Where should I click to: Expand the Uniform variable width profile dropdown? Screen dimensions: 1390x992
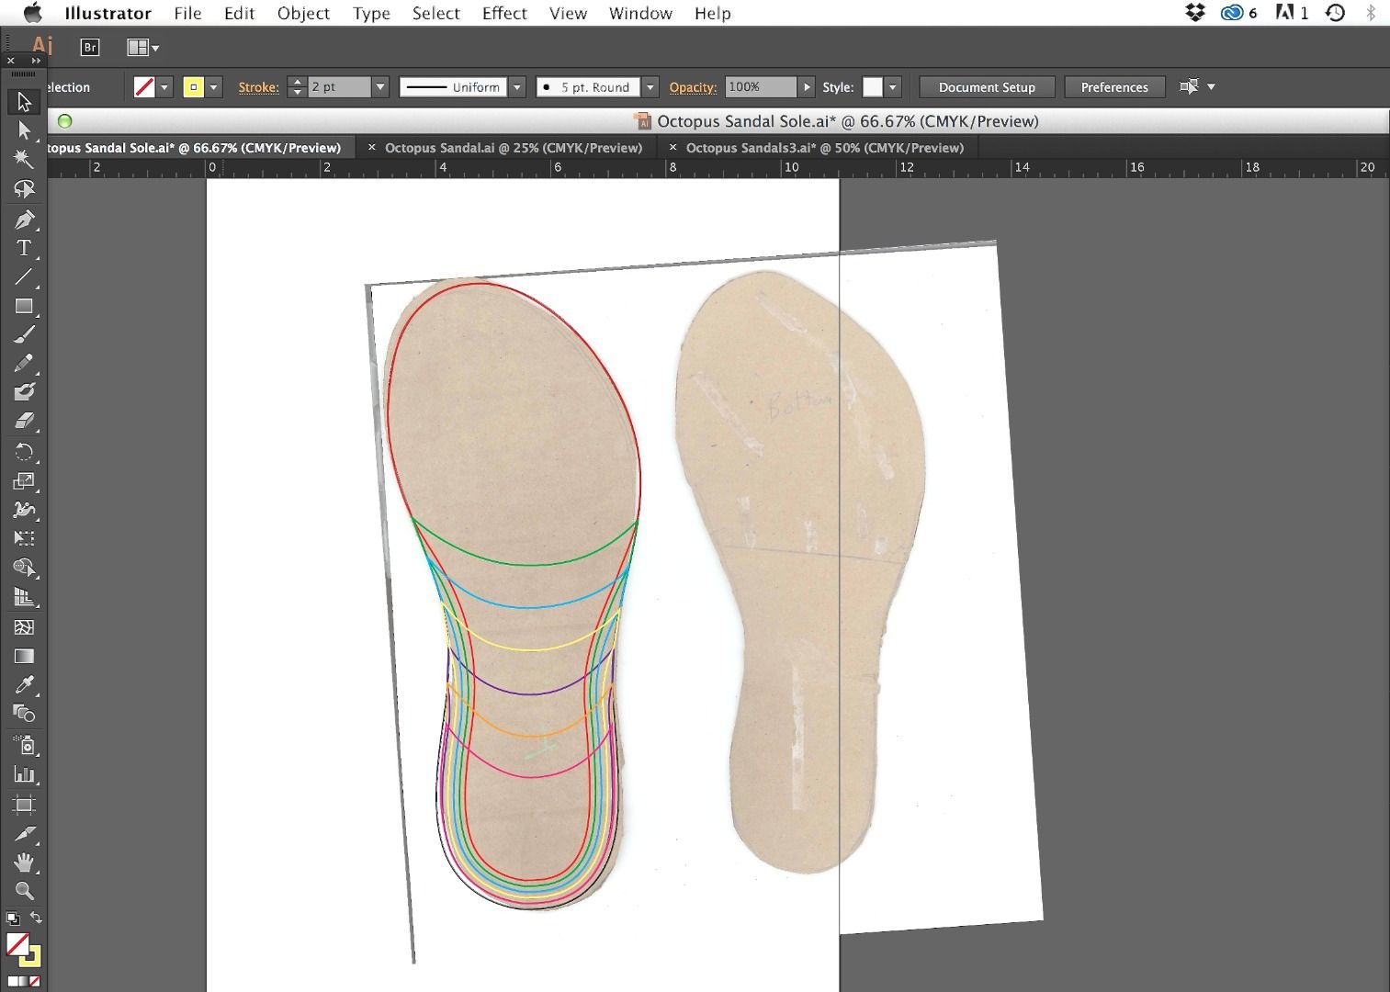click(517, 87)
